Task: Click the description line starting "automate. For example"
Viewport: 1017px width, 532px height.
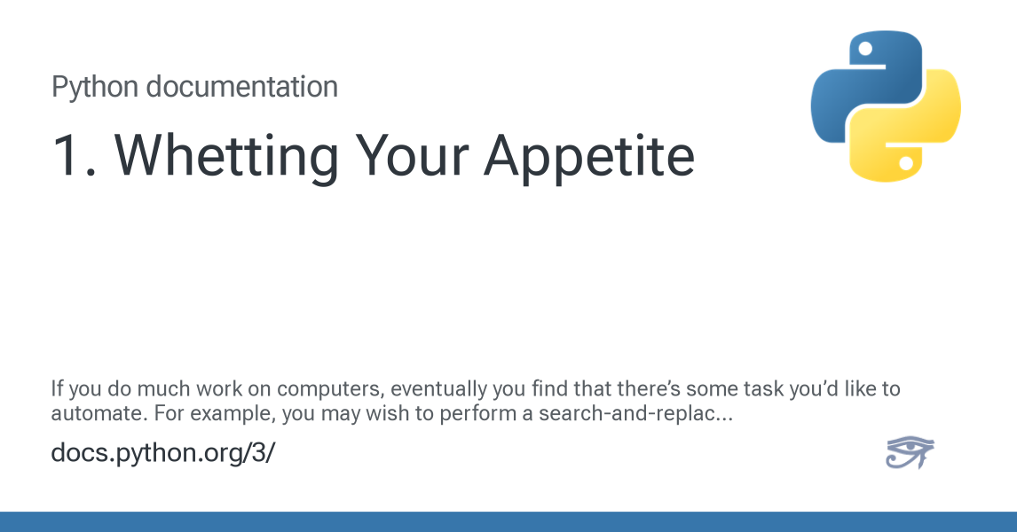Action: click(x=391, y=413)
